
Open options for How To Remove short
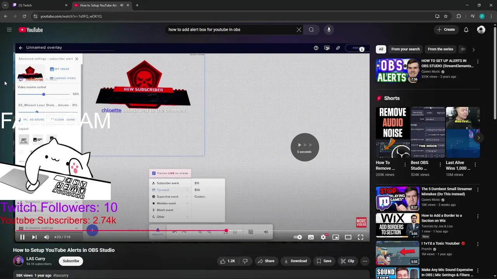[x=405, y=165]
